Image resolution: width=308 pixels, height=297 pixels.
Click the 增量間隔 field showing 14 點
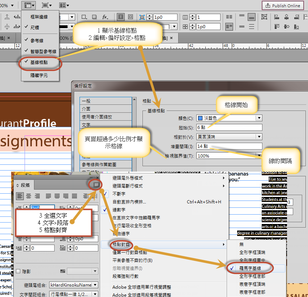pos(229,146)
